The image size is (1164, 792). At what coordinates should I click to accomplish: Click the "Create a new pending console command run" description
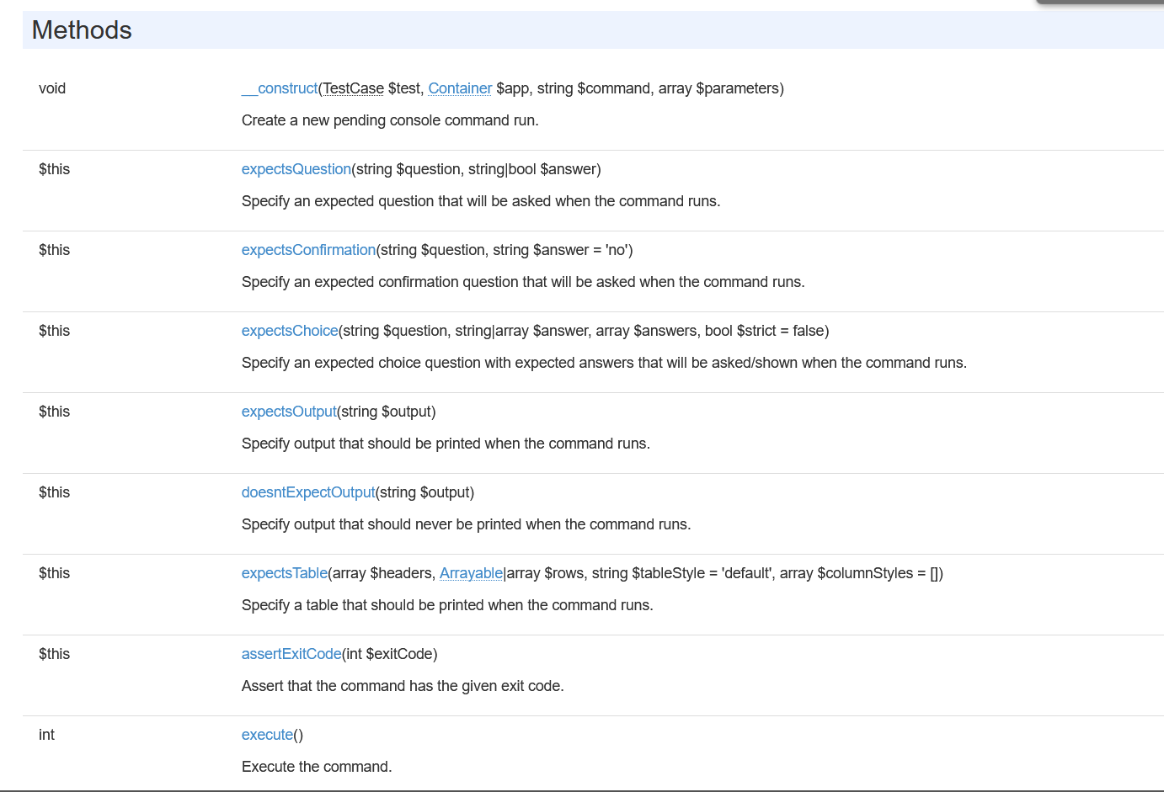(390, 120)
